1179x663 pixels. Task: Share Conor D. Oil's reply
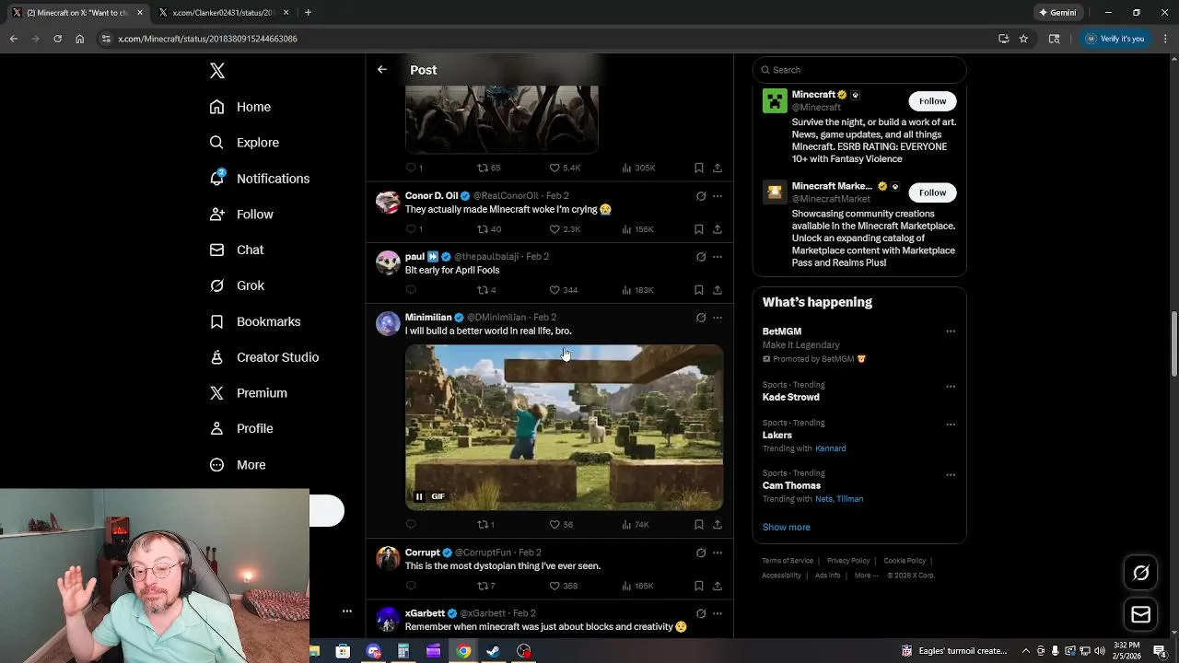tap(718, 229)
